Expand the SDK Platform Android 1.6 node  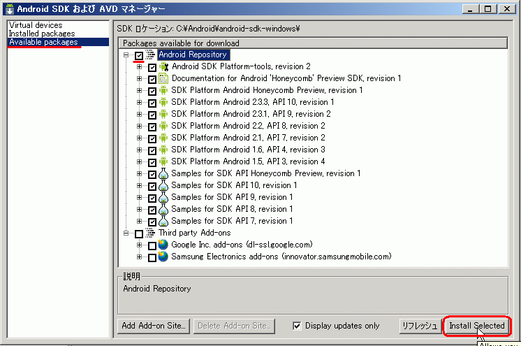(x=139, y=150)
